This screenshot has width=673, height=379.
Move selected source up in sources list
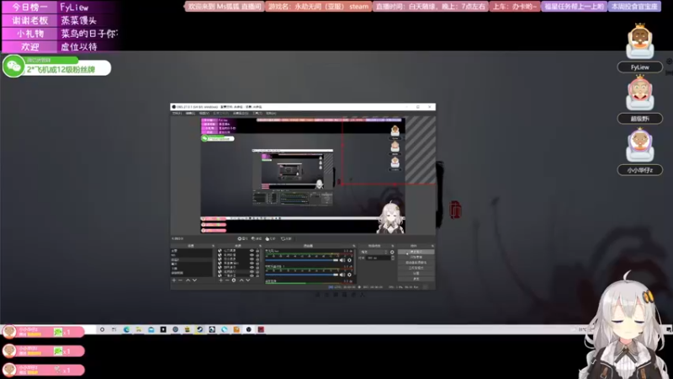coord(241,280)
